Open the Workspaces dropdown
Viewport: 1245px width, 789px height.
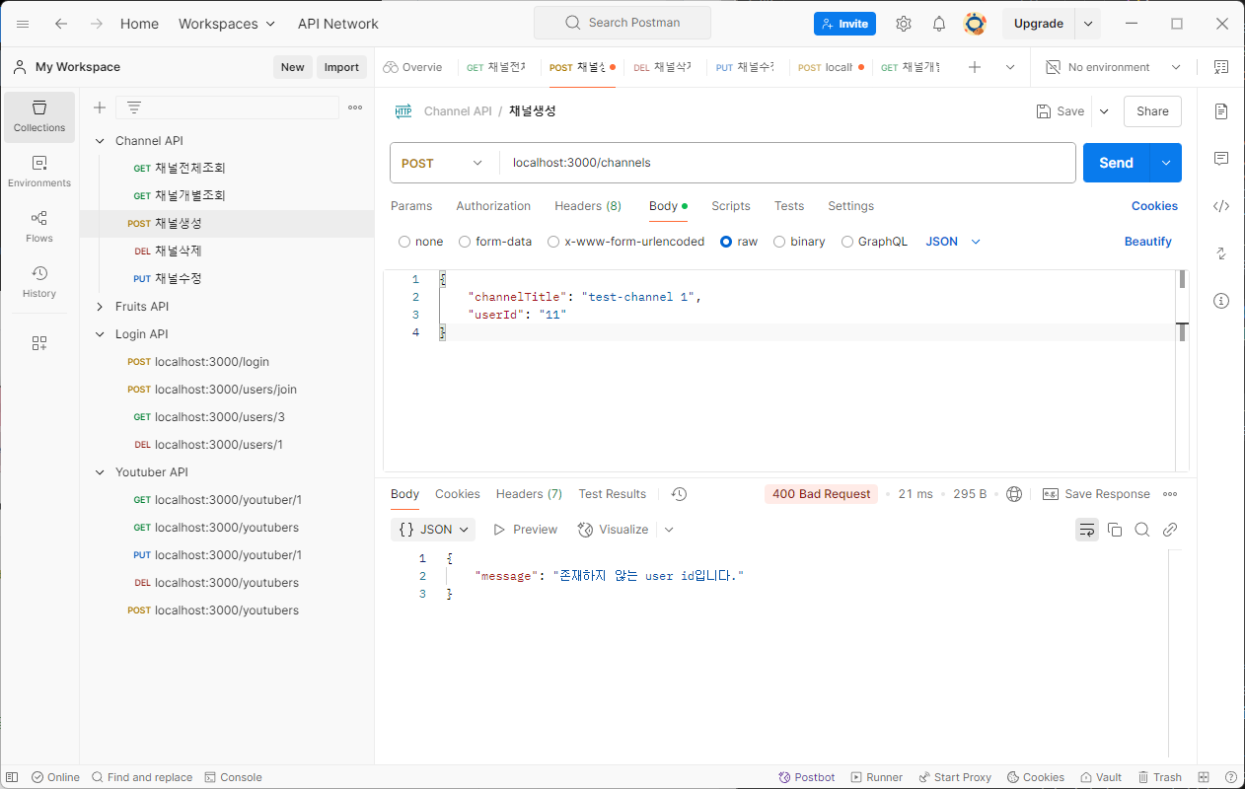coord(228,24)
